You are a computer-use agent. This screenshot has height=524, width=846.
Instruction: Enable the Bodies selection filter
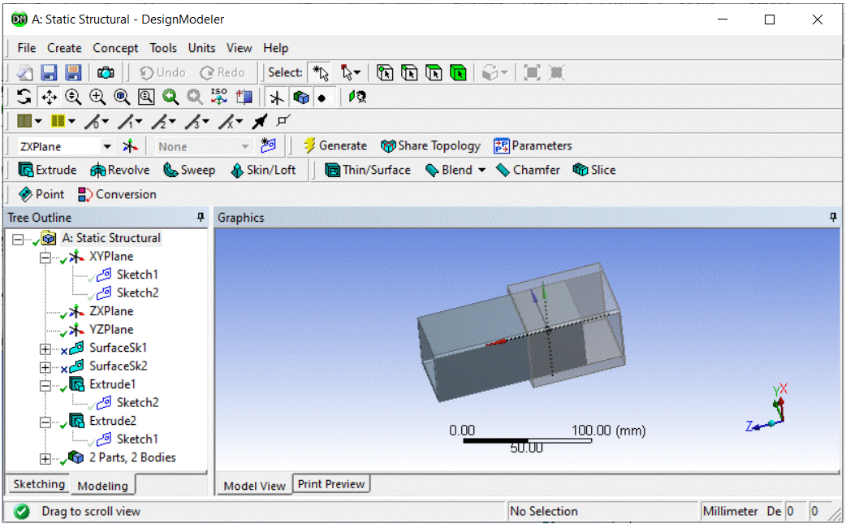point(458,72)
